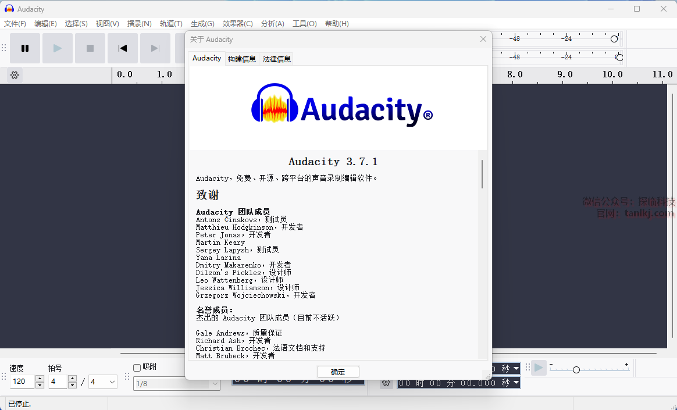Open the 帮助(H) menu

[337, 24]
